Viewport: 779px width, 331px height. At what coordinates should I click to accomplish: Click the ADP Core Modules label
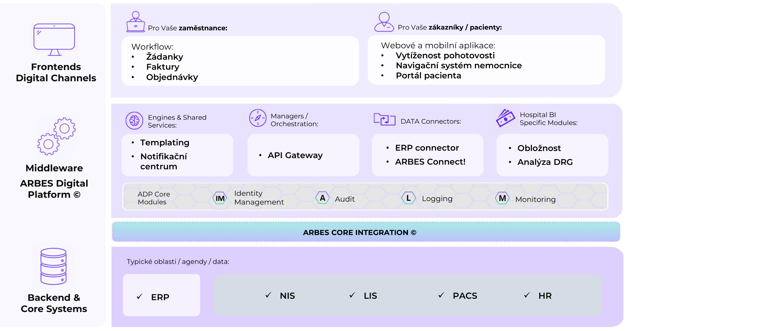pos(154,198)
